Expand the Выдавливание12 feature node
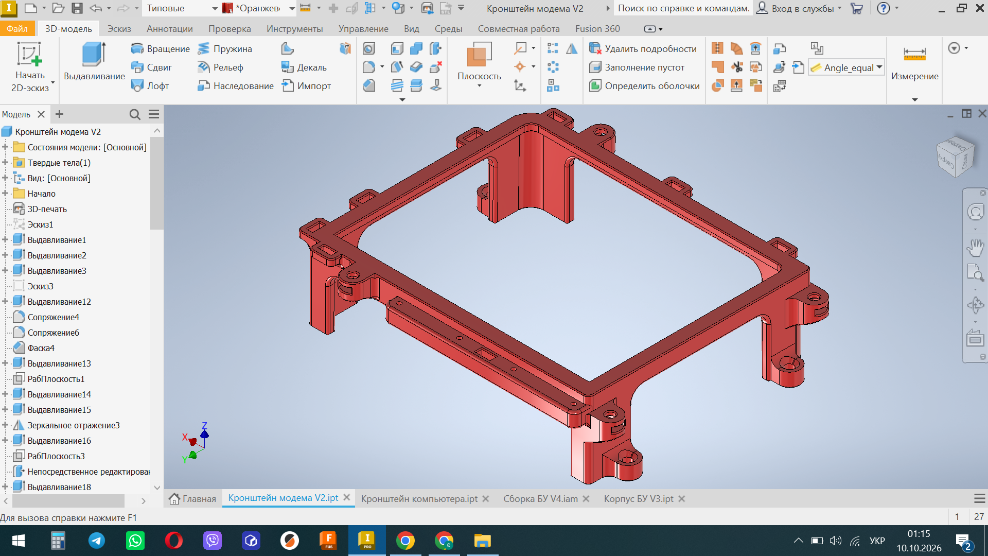Screen dimensions: 988x556 click(5, 302)
